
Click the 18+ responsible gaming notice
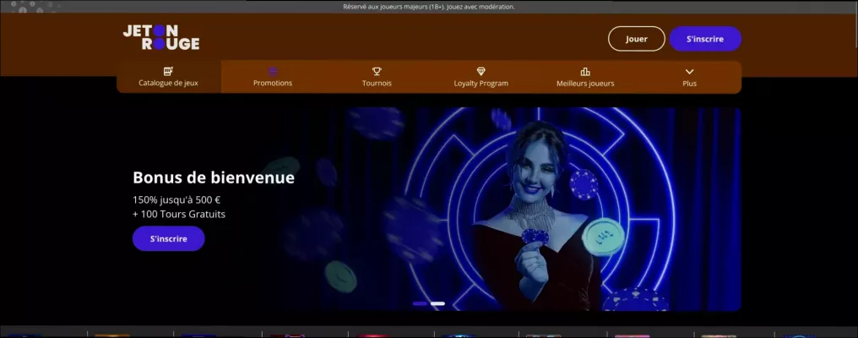click(429, 7)
